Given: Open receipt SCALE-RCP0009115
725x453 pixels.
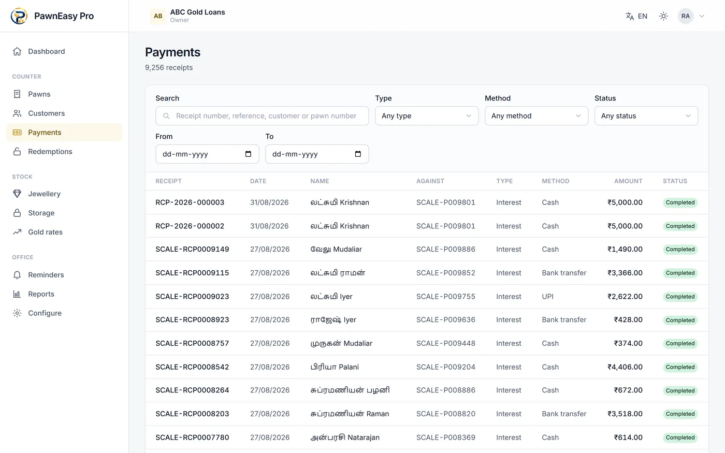Looking at the screenshot, I should (192, 273).
